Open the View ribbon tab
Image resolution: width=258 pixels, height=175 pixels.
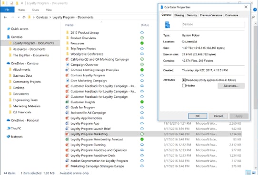click(x=49, y=10)
